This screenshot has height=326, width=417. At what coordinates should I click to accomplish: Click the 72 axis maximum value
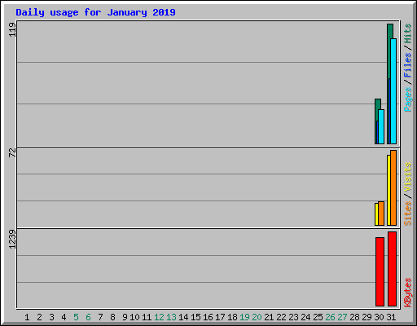(12, 152)
